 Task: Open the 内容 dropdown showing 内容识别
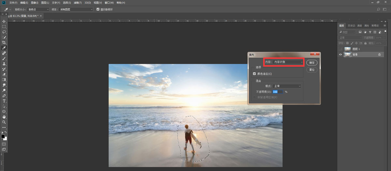tap(288, 62)
